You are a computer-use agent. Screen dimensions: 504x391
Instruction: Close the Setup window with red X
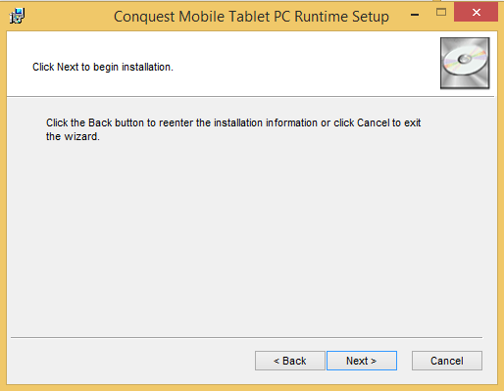(476, 12)
